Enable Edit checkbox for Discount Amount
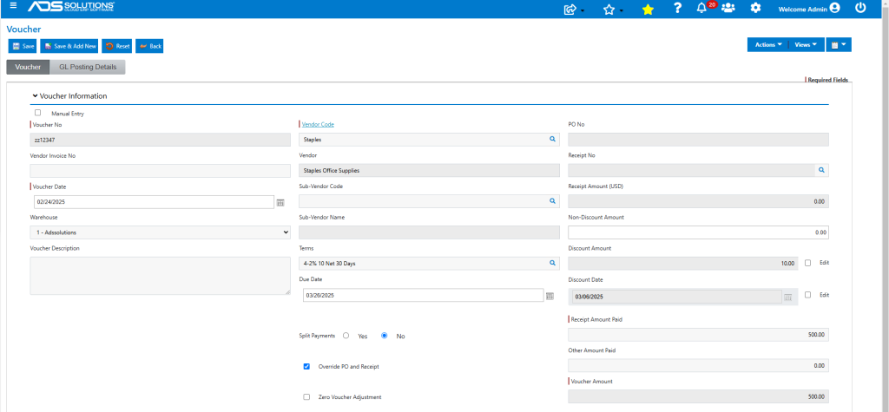This screenshot has width=889, height=412. pyautogui.click(x=808, y=263)
